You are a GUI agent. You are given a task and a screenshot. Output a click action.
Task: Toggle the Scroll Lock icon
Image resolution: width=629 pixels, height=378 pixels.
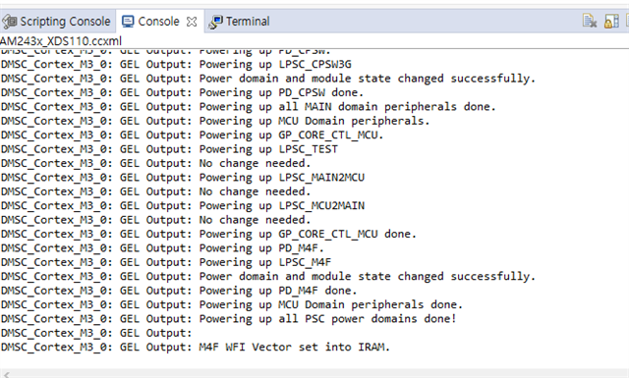pos(611,21)
